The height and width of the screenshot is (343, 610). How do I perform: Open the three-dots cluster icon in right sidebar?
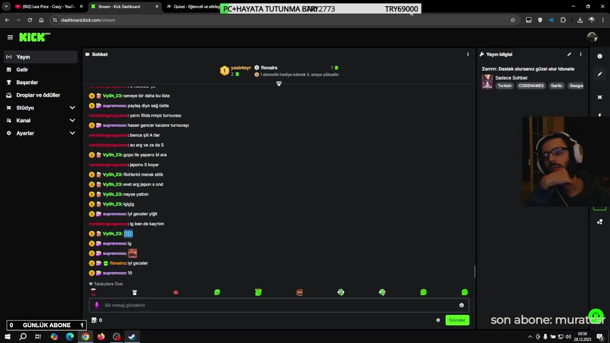600,222
